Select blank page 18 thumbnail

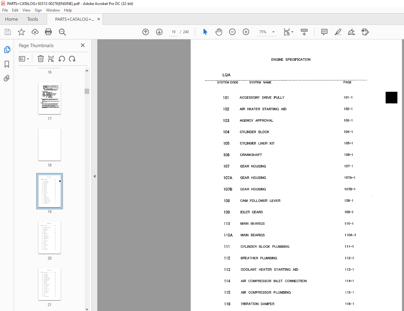pyautogui.click(x=50, y=145)
